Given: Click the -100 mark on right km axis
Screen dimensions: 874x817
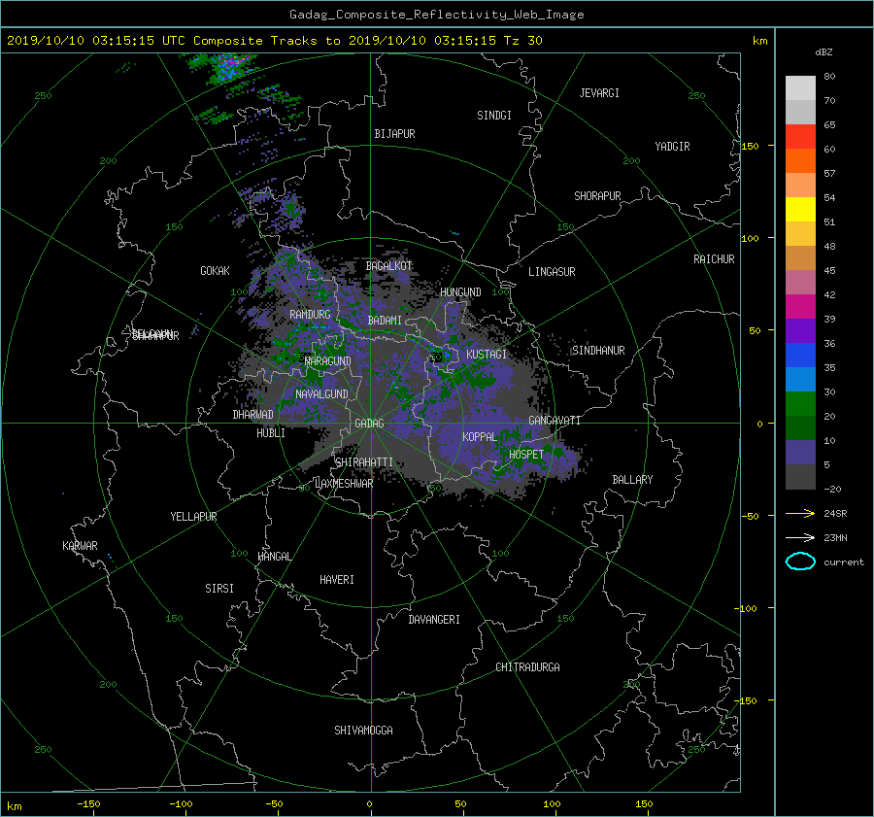Looking at the screenshot, I should (x=748, y=608).
